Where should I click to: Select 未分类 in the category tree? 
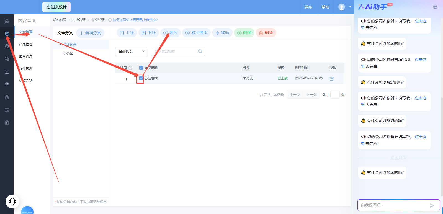click(x=68, y=54)
